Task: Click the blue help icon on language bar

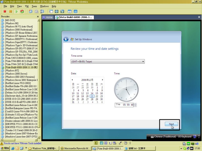Action: pos(195,137)
